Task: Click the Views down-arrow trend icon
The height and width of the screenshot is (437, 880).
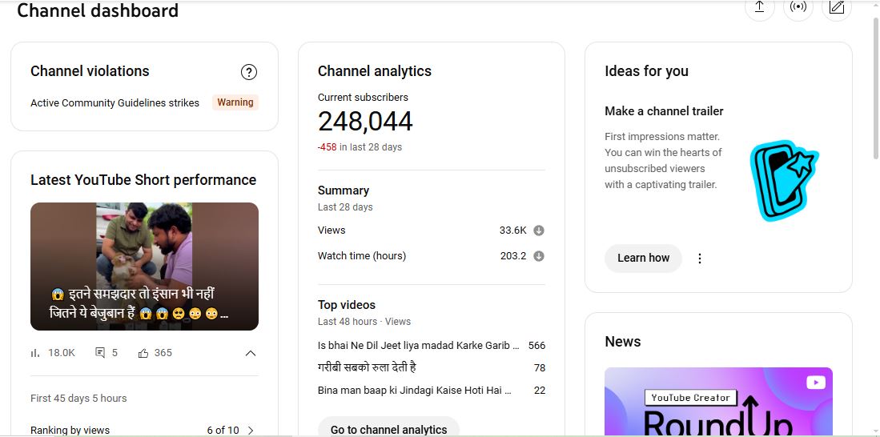Action: [539, 231]
